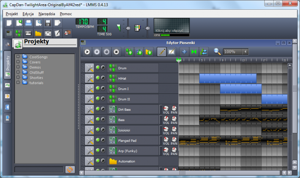Click the new project from template icon

[x=19, y=23]
